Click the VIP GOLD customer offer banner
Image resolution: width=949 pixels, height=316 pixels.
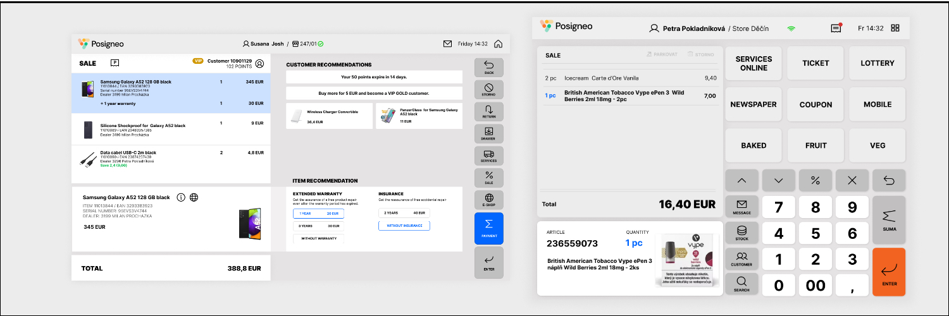374,93
